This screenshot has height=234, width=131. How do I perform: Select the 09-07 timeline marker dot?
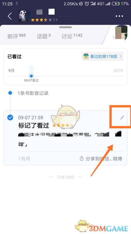click(31, 76)
